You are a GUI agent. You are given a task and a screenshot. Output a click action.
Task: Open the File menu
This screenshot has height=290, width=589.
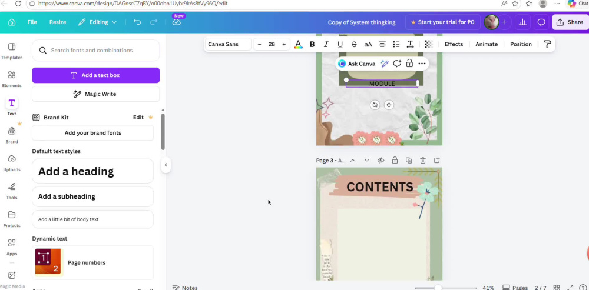click(32, 22)
